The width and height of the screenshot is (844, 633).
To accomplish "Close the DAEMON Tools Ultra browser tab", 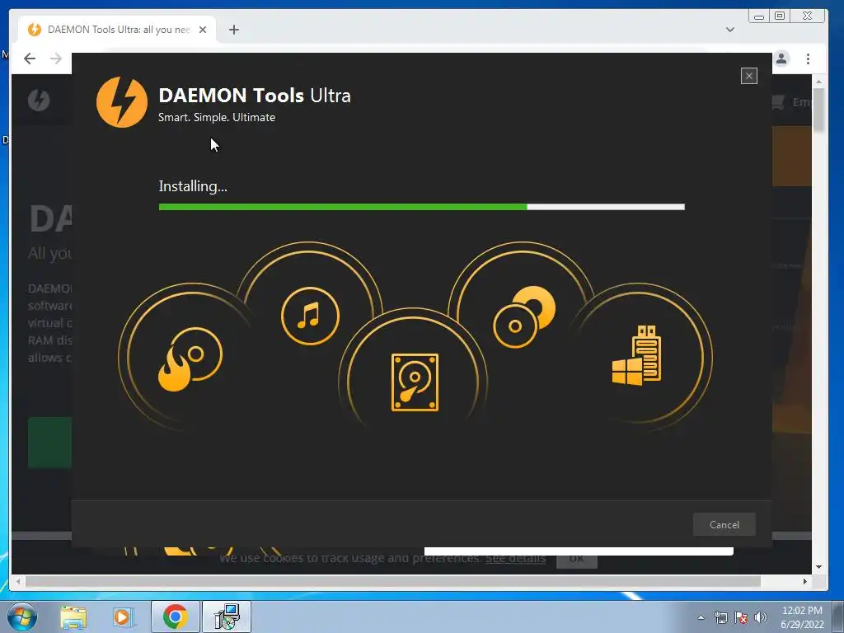I will pos(203,30).
